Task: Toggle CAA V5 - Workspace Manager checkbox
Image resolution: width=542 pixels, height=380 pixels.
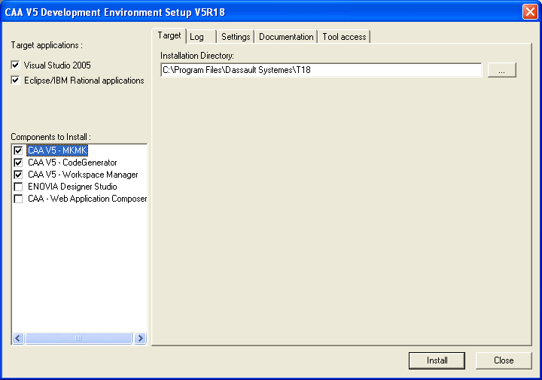Action: coord(18,175)
